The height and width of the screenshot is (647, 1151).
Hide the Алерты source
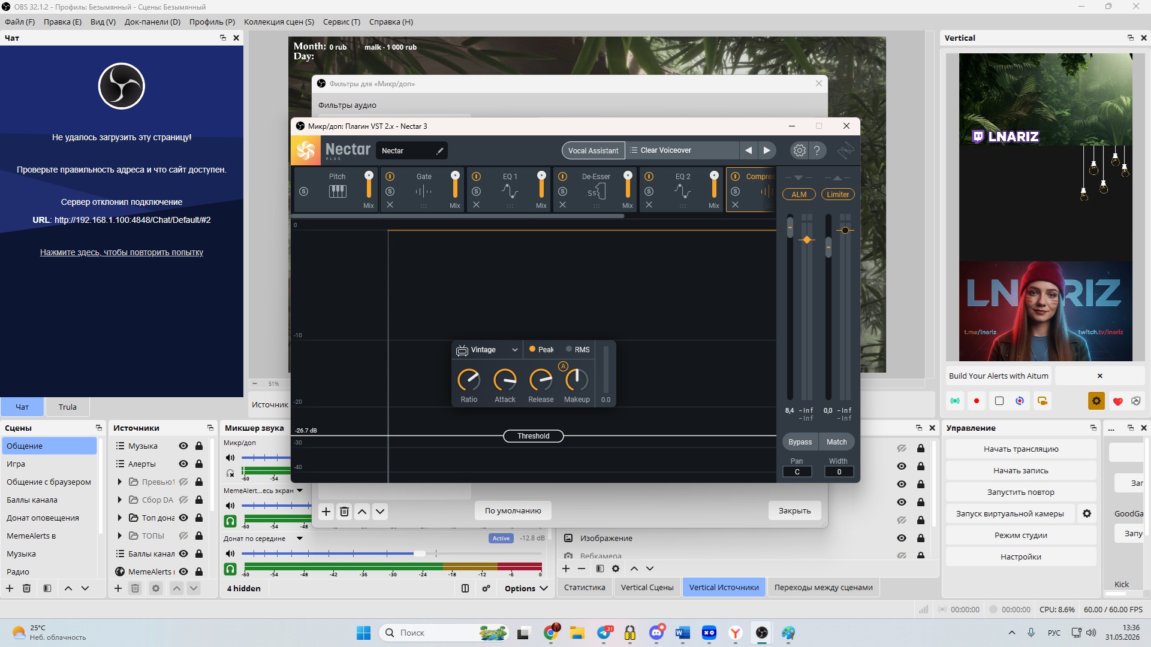point(183,464)
